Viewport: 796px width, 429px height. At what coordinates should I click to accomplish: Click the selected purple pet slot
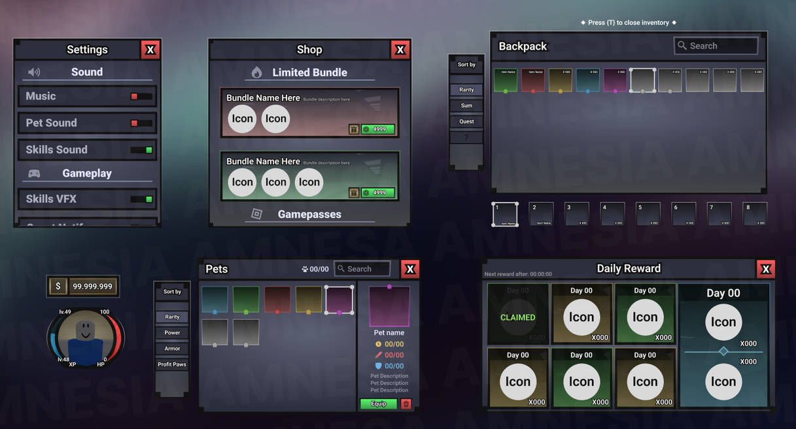pyautogui.click(x=339, y=300)
